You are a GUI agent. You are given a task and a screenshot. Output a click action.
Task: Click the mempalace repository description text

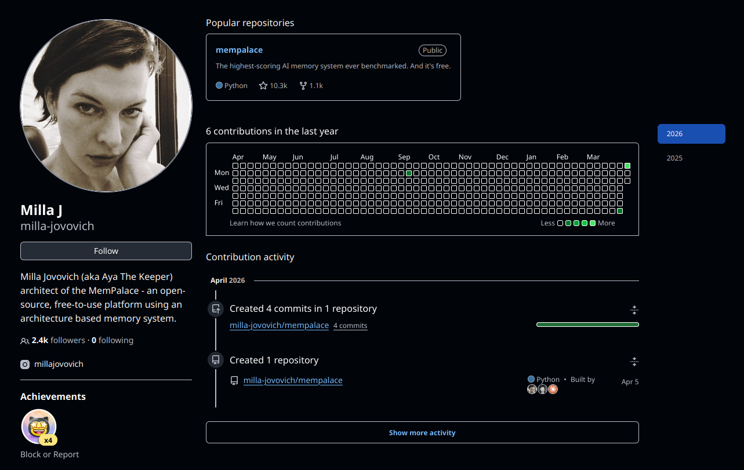(x=333, y=66)
